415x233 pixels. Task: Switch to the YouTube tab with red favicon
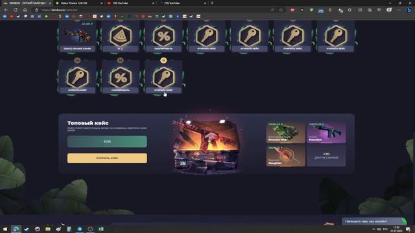pos(130,3)
